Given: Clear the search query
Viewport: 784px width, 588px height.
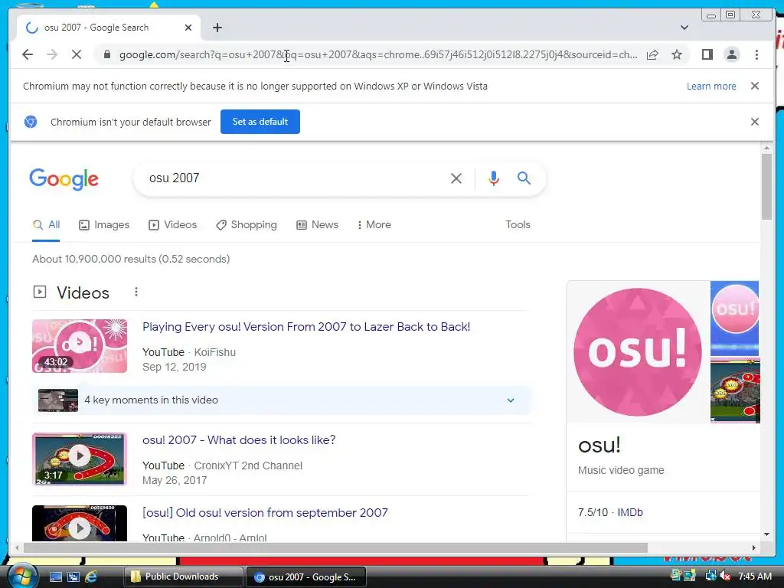Looking at the screenshot, I should (x=456, y=178).
